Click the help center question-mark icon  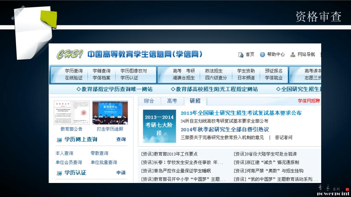point(262,54)
